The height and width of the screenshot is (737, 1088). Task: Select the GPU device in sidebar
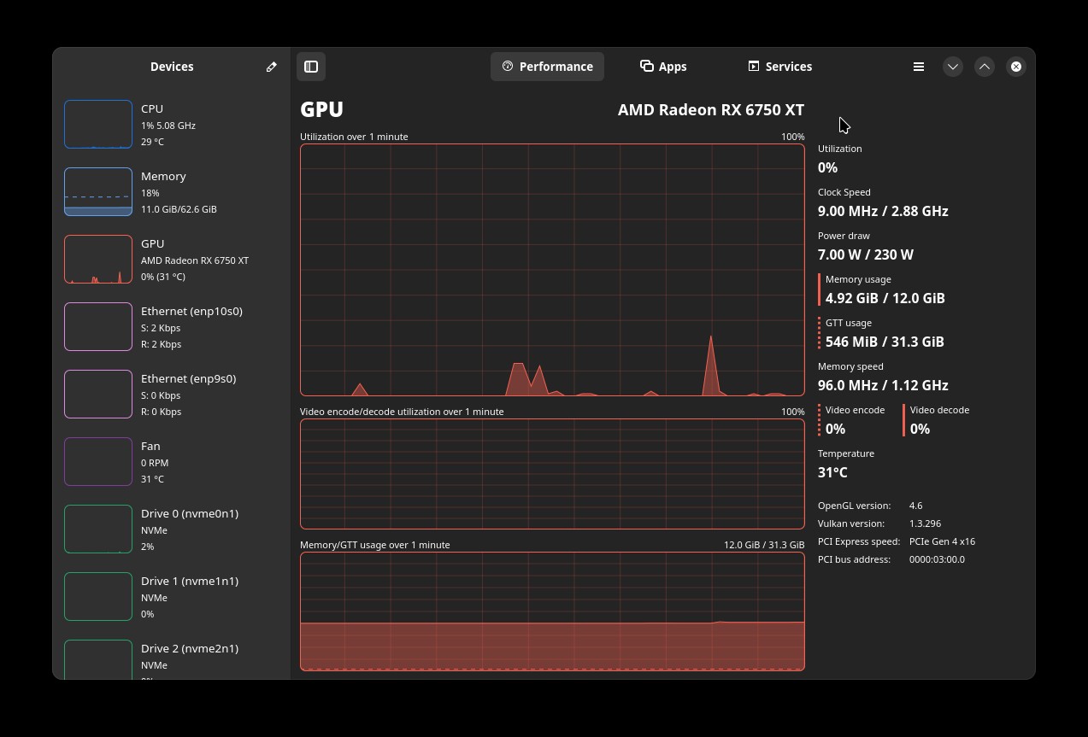pyautogui.click(x=172, y=260)
